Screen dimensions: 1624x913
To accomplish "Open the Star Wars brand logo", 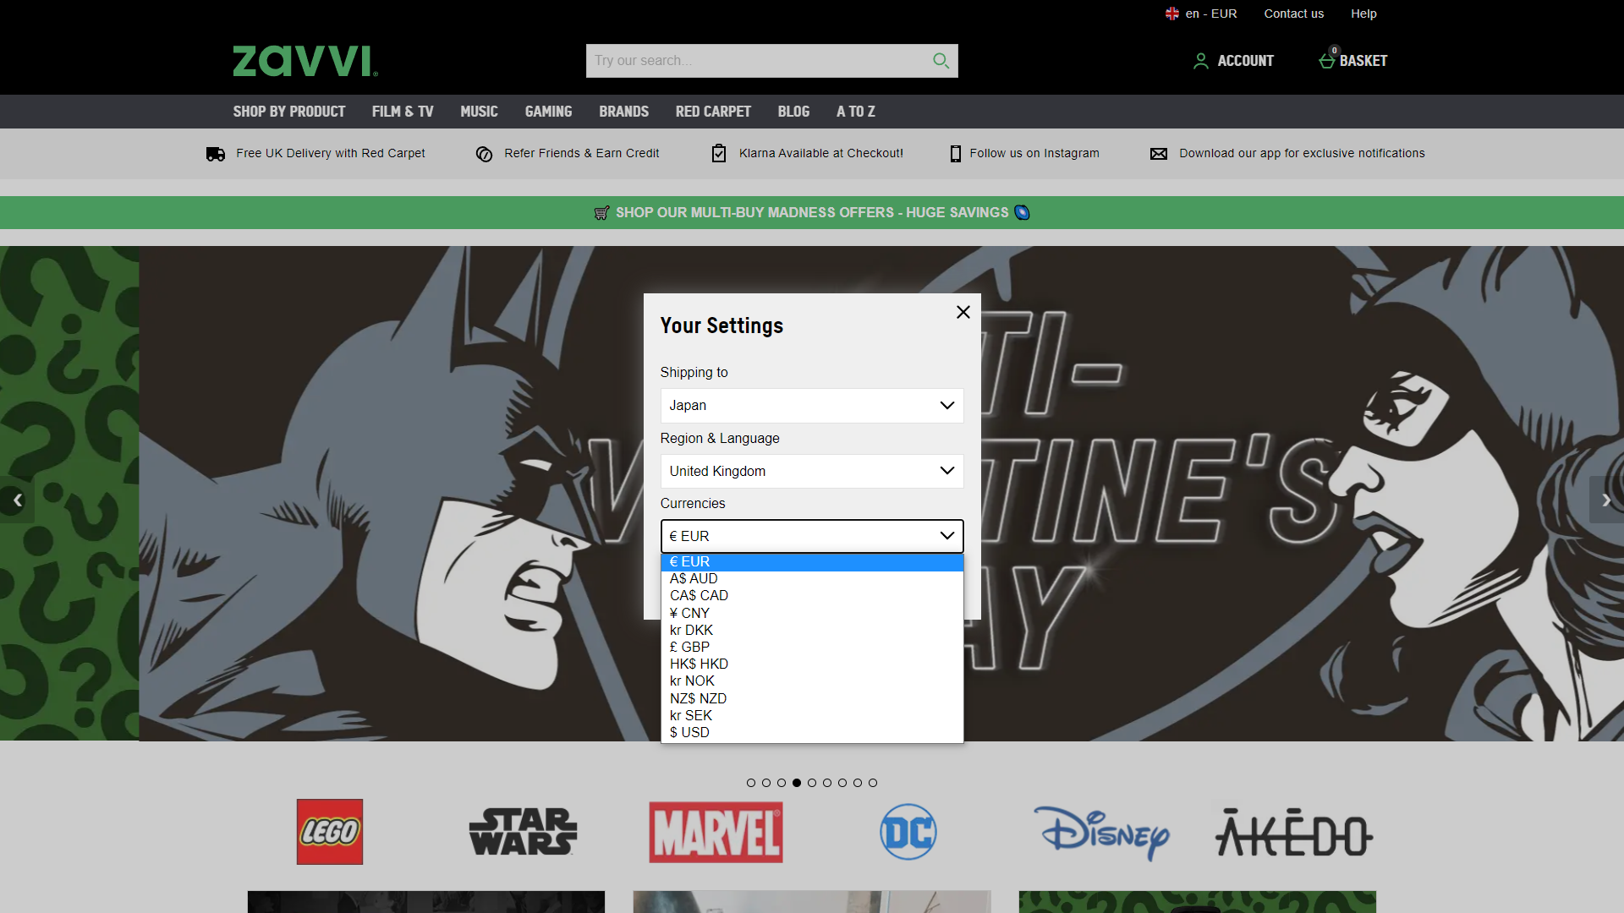I will [523, 832].
